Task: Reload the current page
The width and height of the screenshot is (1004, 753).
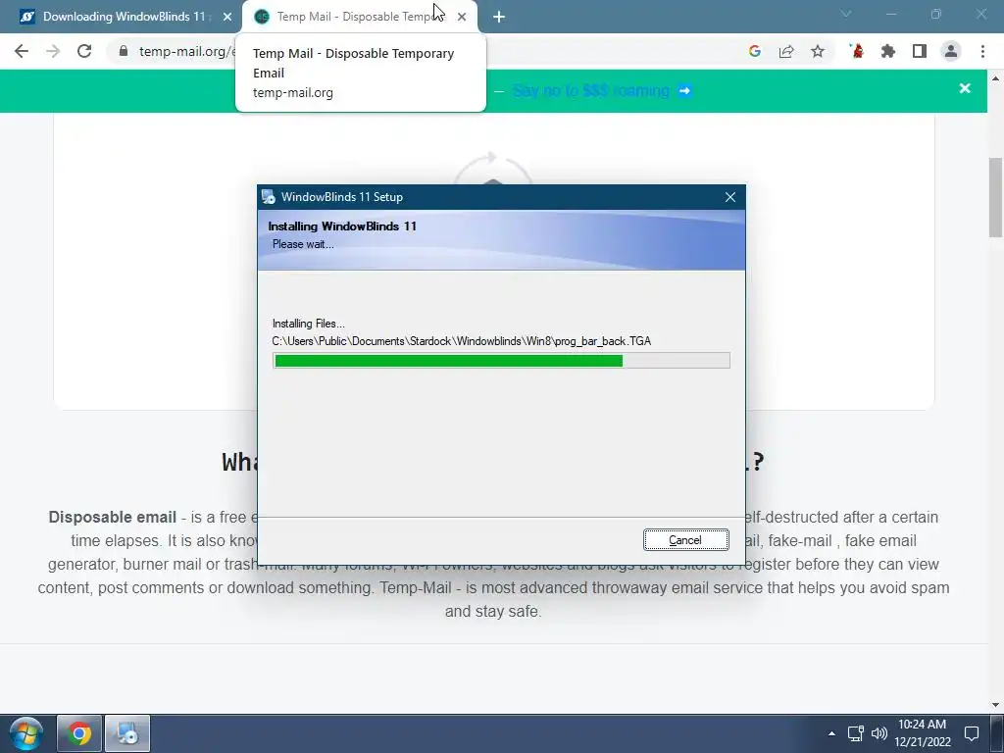Action: click(84, 51)
